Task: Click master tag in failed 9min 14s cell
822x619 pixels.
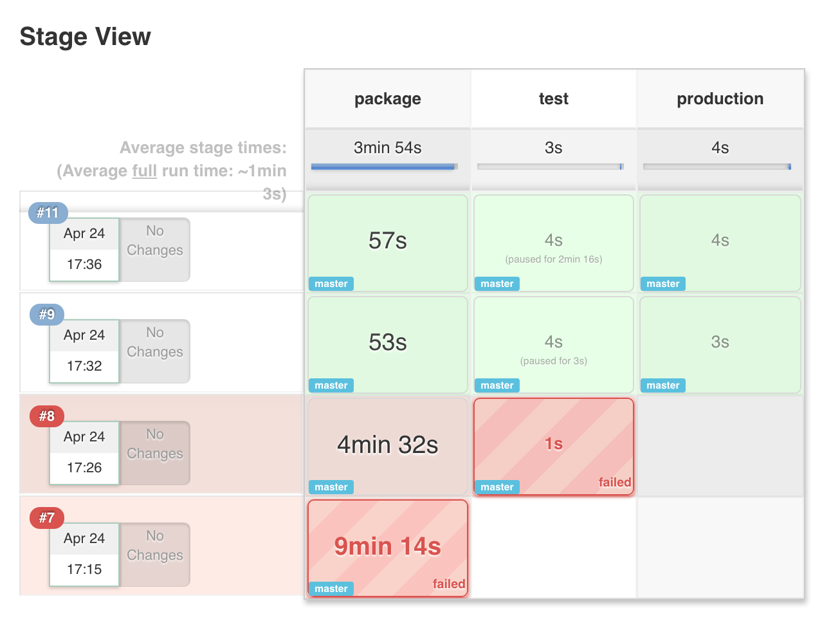Action: [331, 589]
